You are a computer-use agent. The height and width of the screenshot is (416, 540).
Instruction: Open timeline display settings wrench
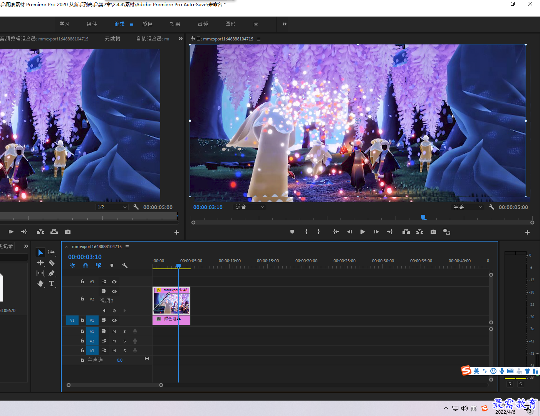(125, 265)
